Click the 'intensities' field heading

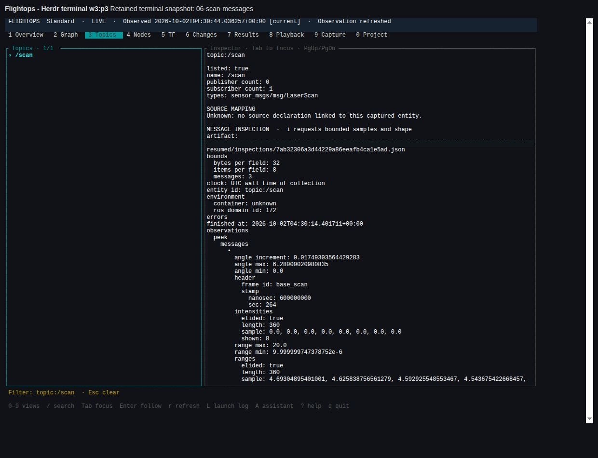[x=253, y=311]
